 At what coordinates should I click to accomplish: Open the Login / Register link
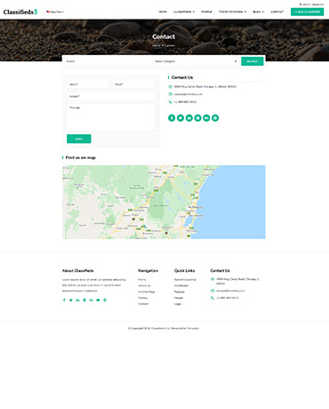311,4
